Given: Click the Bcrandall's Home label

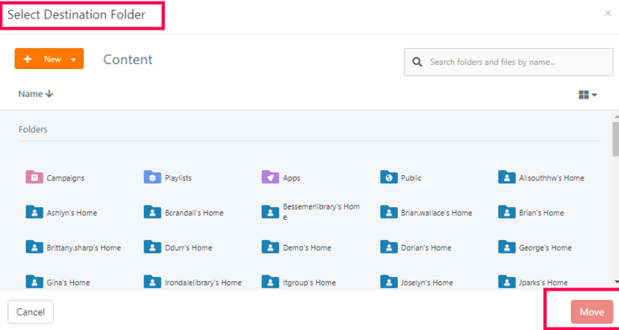Looking at the screenshot, I should pyautogui.click(x=195, y=213).
